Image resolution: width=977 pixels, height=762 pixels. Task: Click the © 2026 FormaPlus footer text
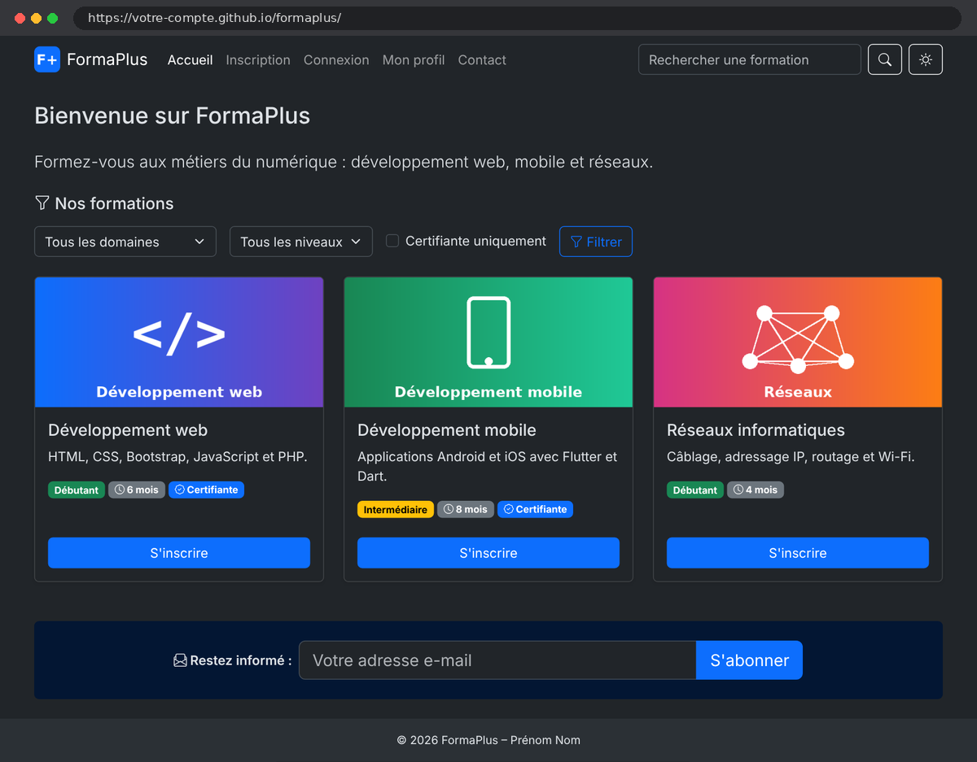488,740
